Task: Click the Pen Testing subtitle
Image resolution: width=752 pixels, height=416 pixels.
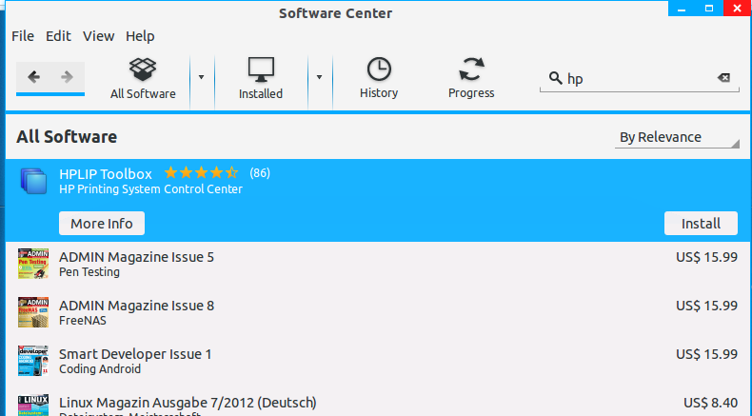Action: pos(89,272)
